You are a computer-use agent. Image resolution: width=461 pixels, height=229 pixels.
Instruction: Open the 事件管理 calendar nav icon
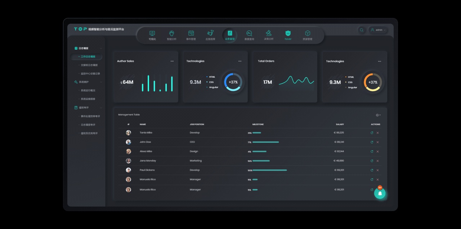[x=191, y=33]
